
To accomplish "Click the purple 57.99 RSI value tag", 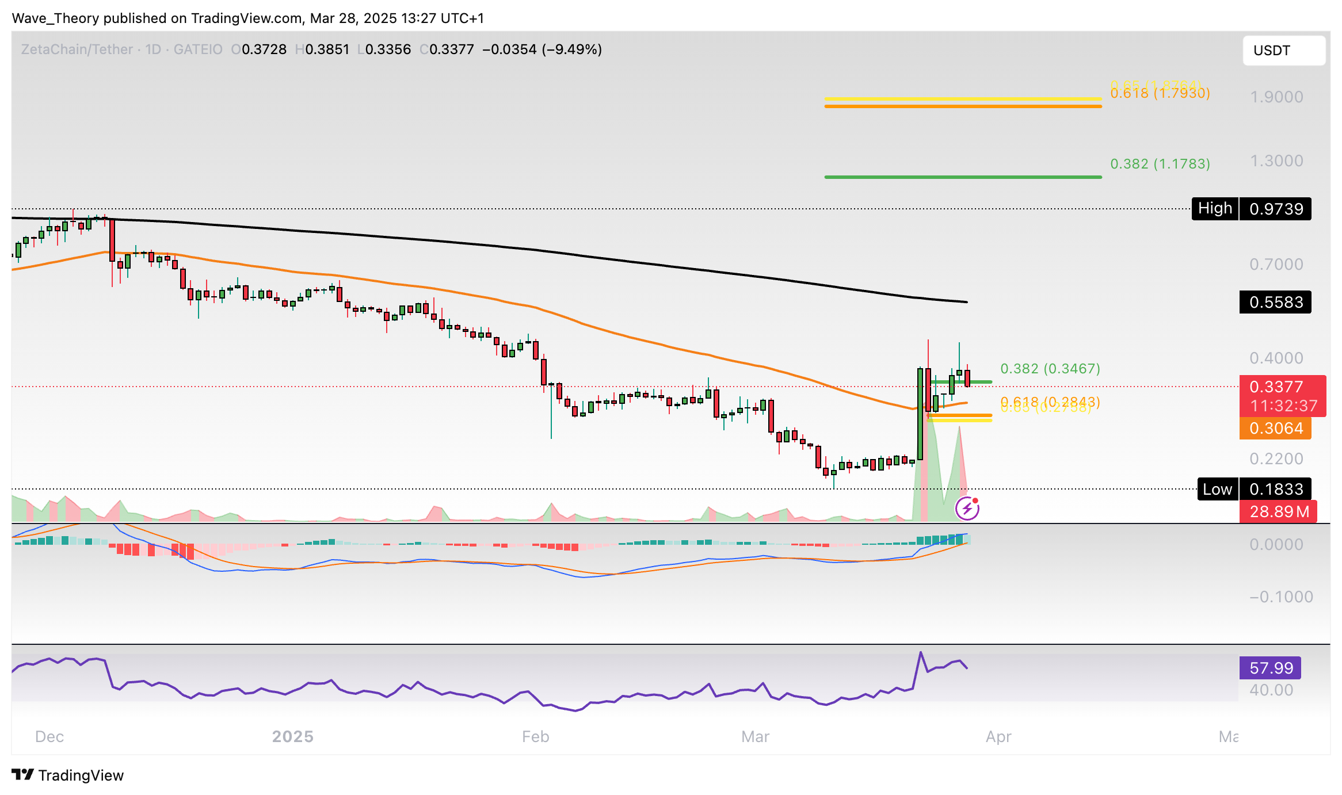I will click(1270, 668).
